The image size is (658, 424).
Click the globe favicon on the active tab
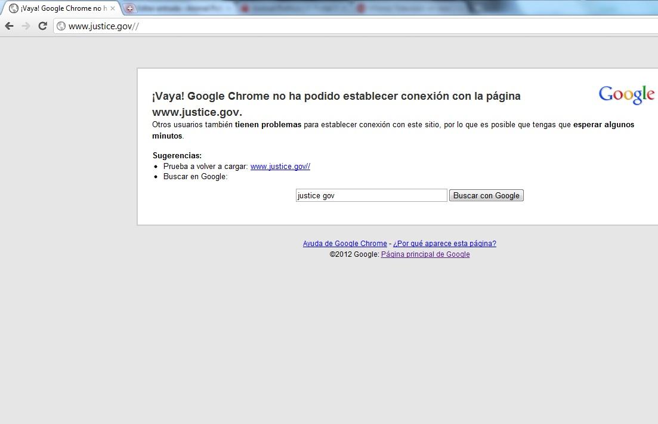pos(13,9)
